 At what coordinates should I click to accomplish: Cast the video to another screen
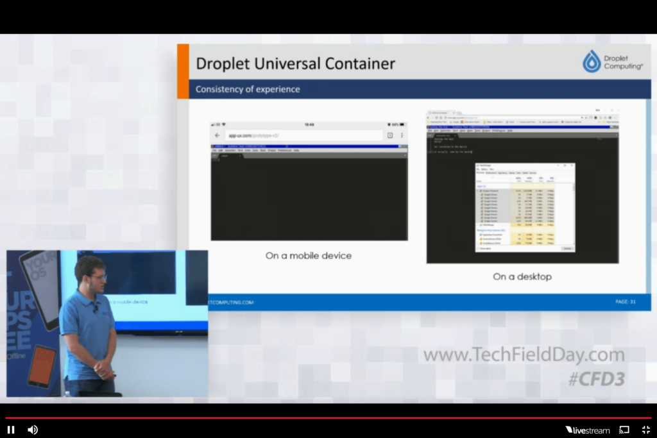click(x=624, y=430)
